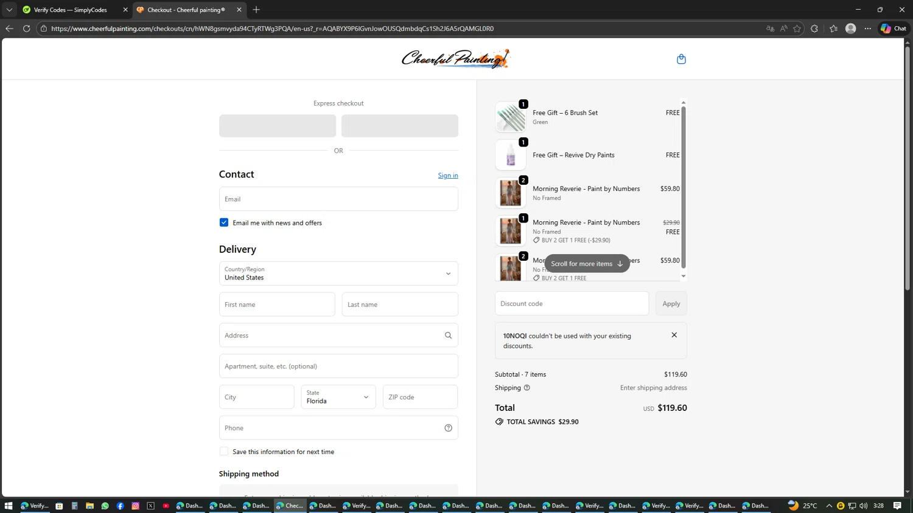
Task: Click the ZIP code field
Action: point(420,397)
